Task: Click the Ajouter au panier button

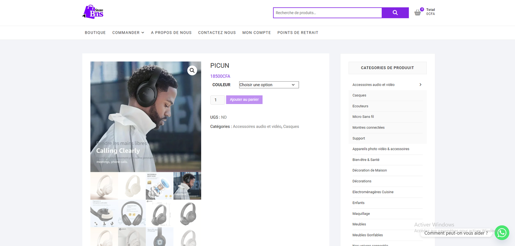Action: 244,100
